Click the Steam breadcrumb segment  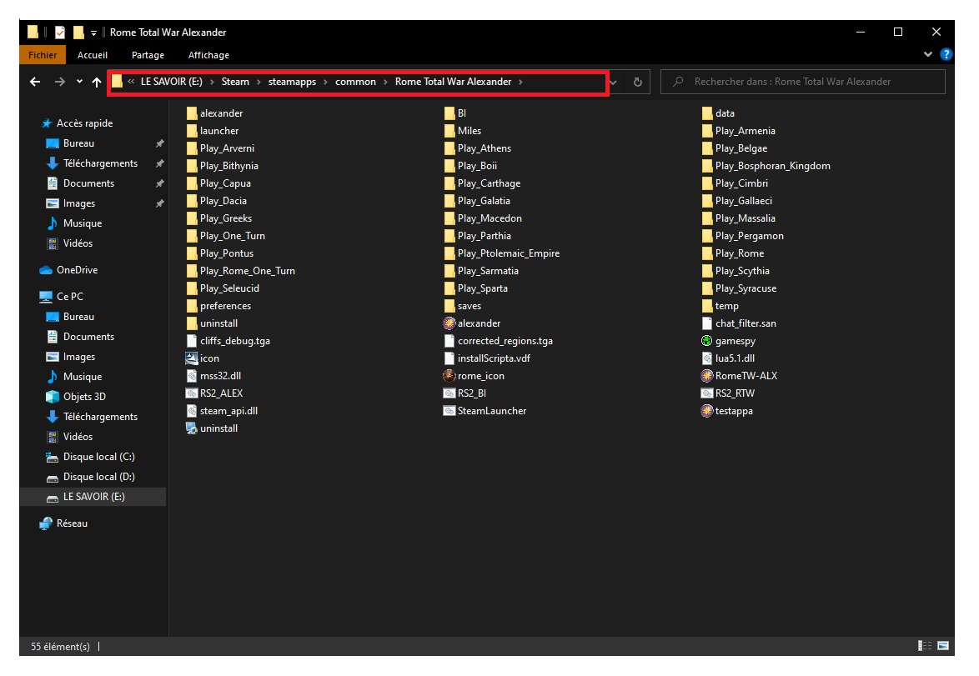pos(235,82)
